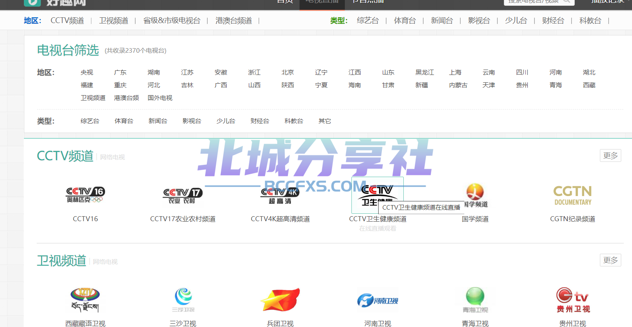Select 综艺台 in the top type bar
632x327 pixels.
pos(368,21)
